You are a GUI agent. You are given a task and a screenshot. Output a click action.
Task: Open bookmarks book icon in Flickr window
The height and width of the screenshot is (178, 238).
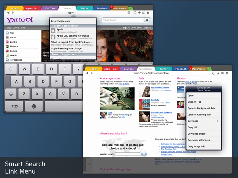(222, 73)
